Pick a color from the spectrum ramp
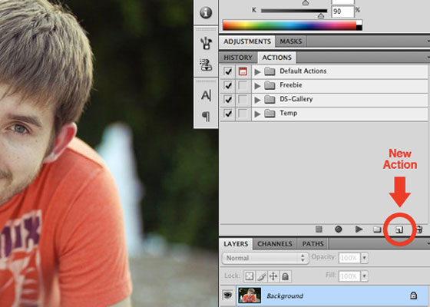Screen dimensions: 430x307 289,25
